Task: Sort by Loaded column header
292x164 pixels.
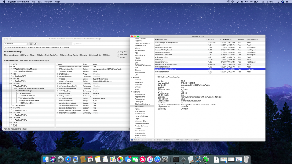Action: coord(241,40)
